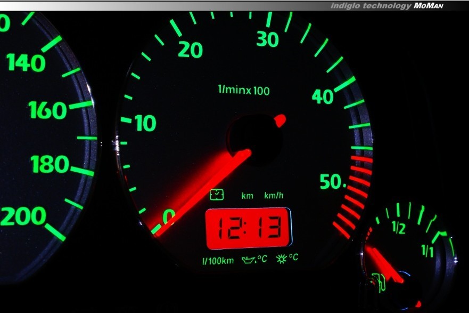Click the "km" label above the display
This screenshot has width=469, height=313.
click(x=248, y=196)
